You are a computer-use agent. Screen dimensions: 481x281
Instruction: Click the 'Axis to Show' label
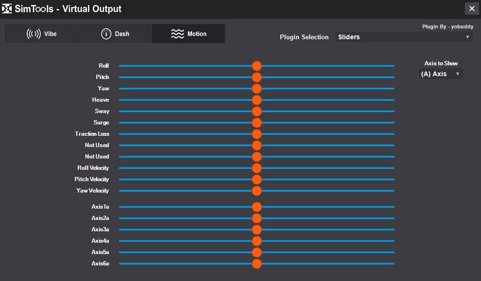441,63
